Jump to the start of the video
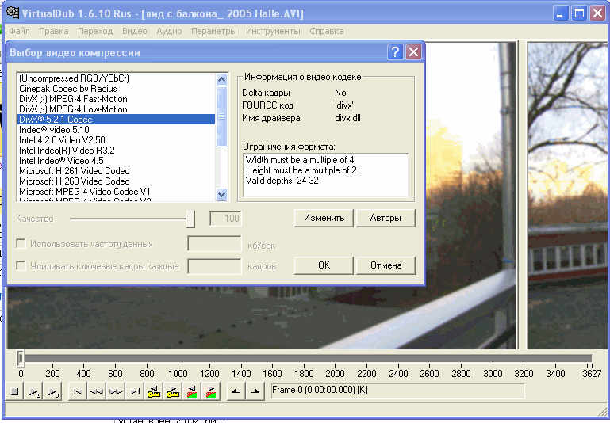Screen dimensions: 610x423 (78, 391)
